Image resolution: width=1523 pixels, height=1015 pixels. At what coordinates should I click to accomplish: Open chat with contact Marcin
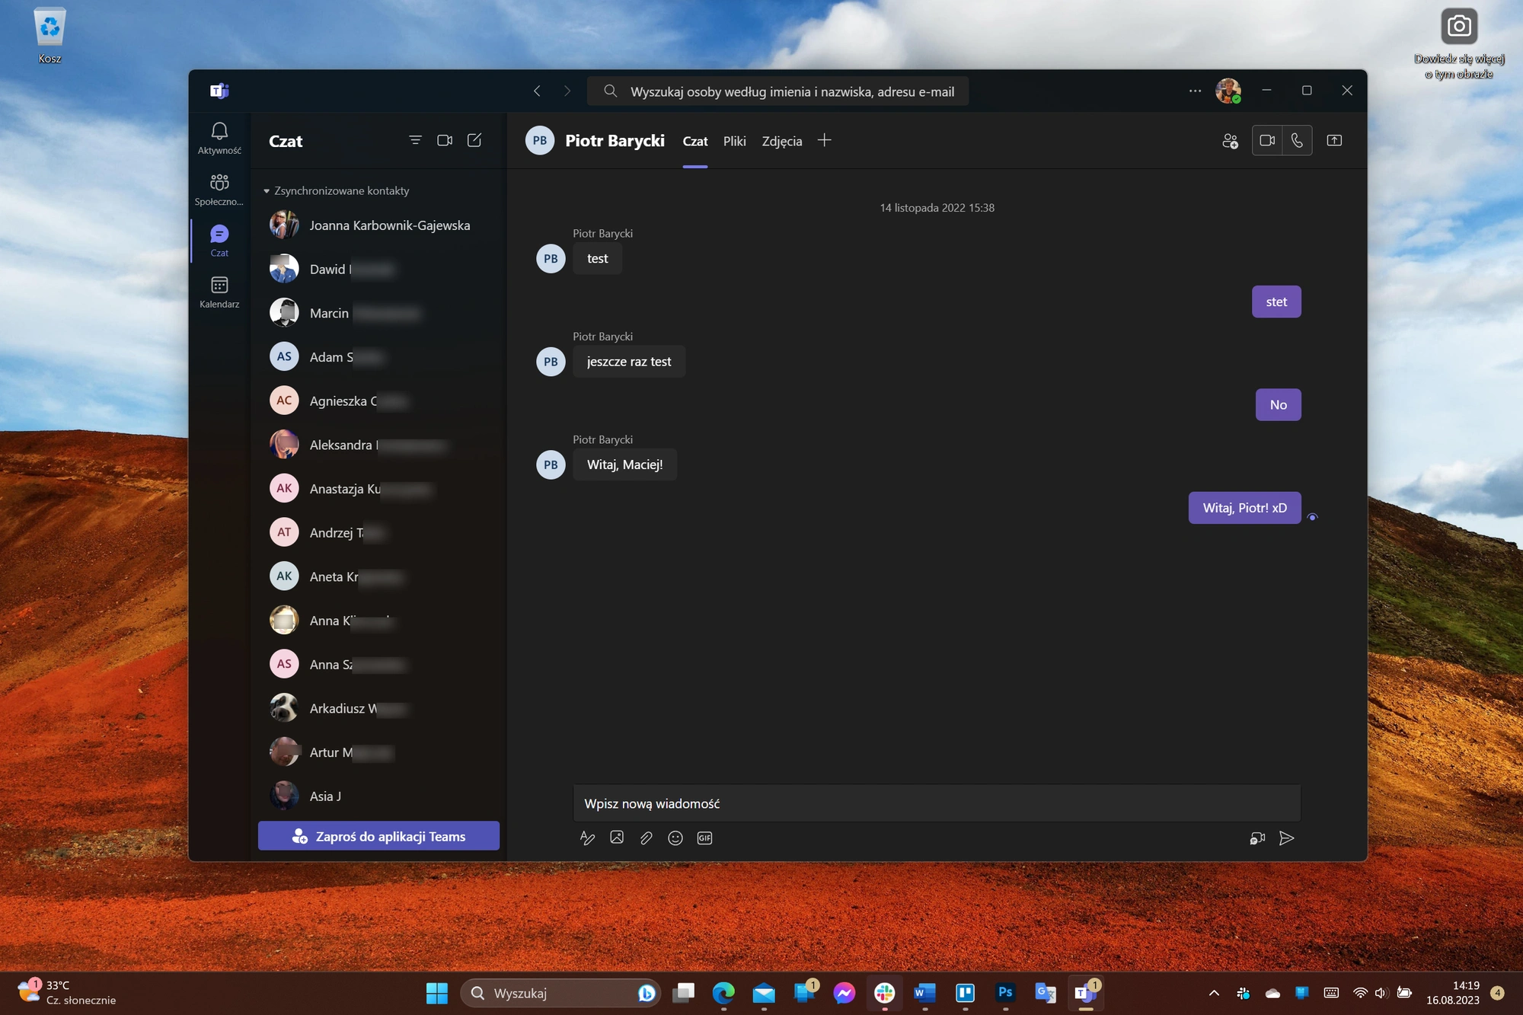378,313
